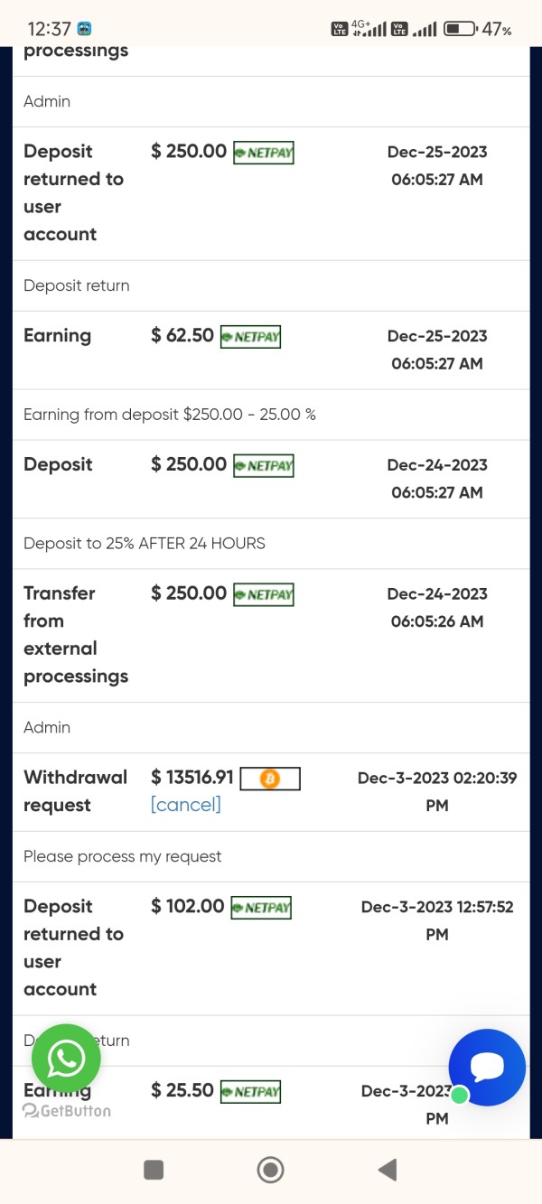542x1204 pixels.
Task: Click NETPAY logo beside $102.00 deposit returned
Action: click(x=262, y=908)
